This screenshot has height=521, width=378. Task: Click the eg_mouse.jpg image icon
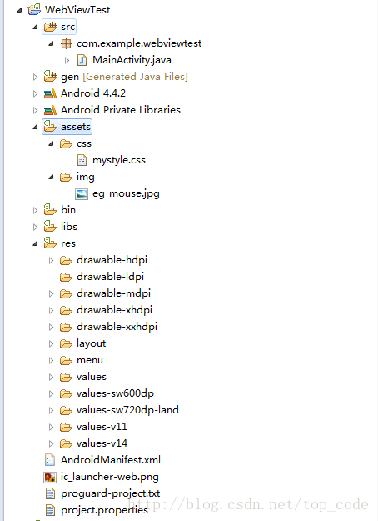82,193
